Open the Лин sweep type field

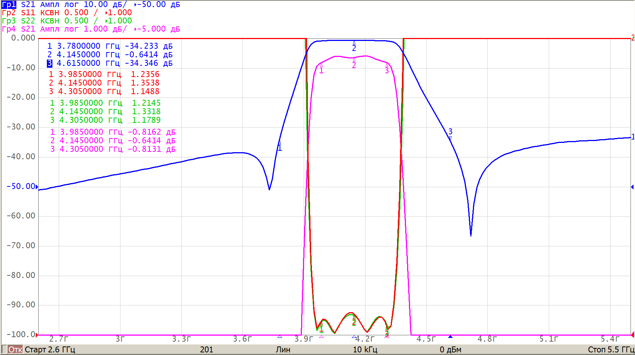click(x=283, y=349)
